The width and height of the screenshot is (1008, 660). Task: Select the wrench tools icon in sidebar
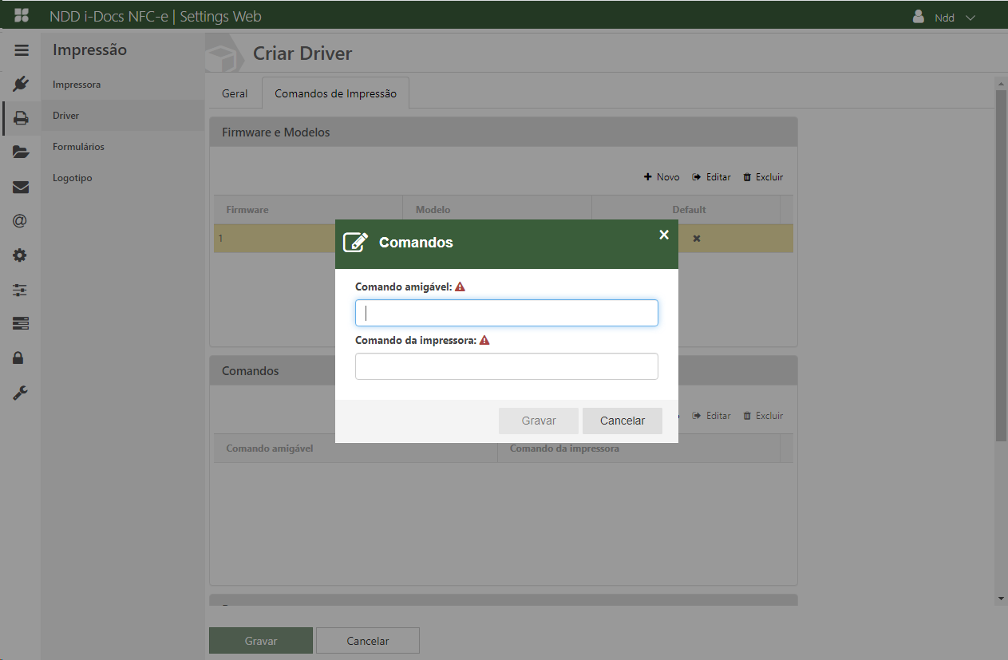21,393
